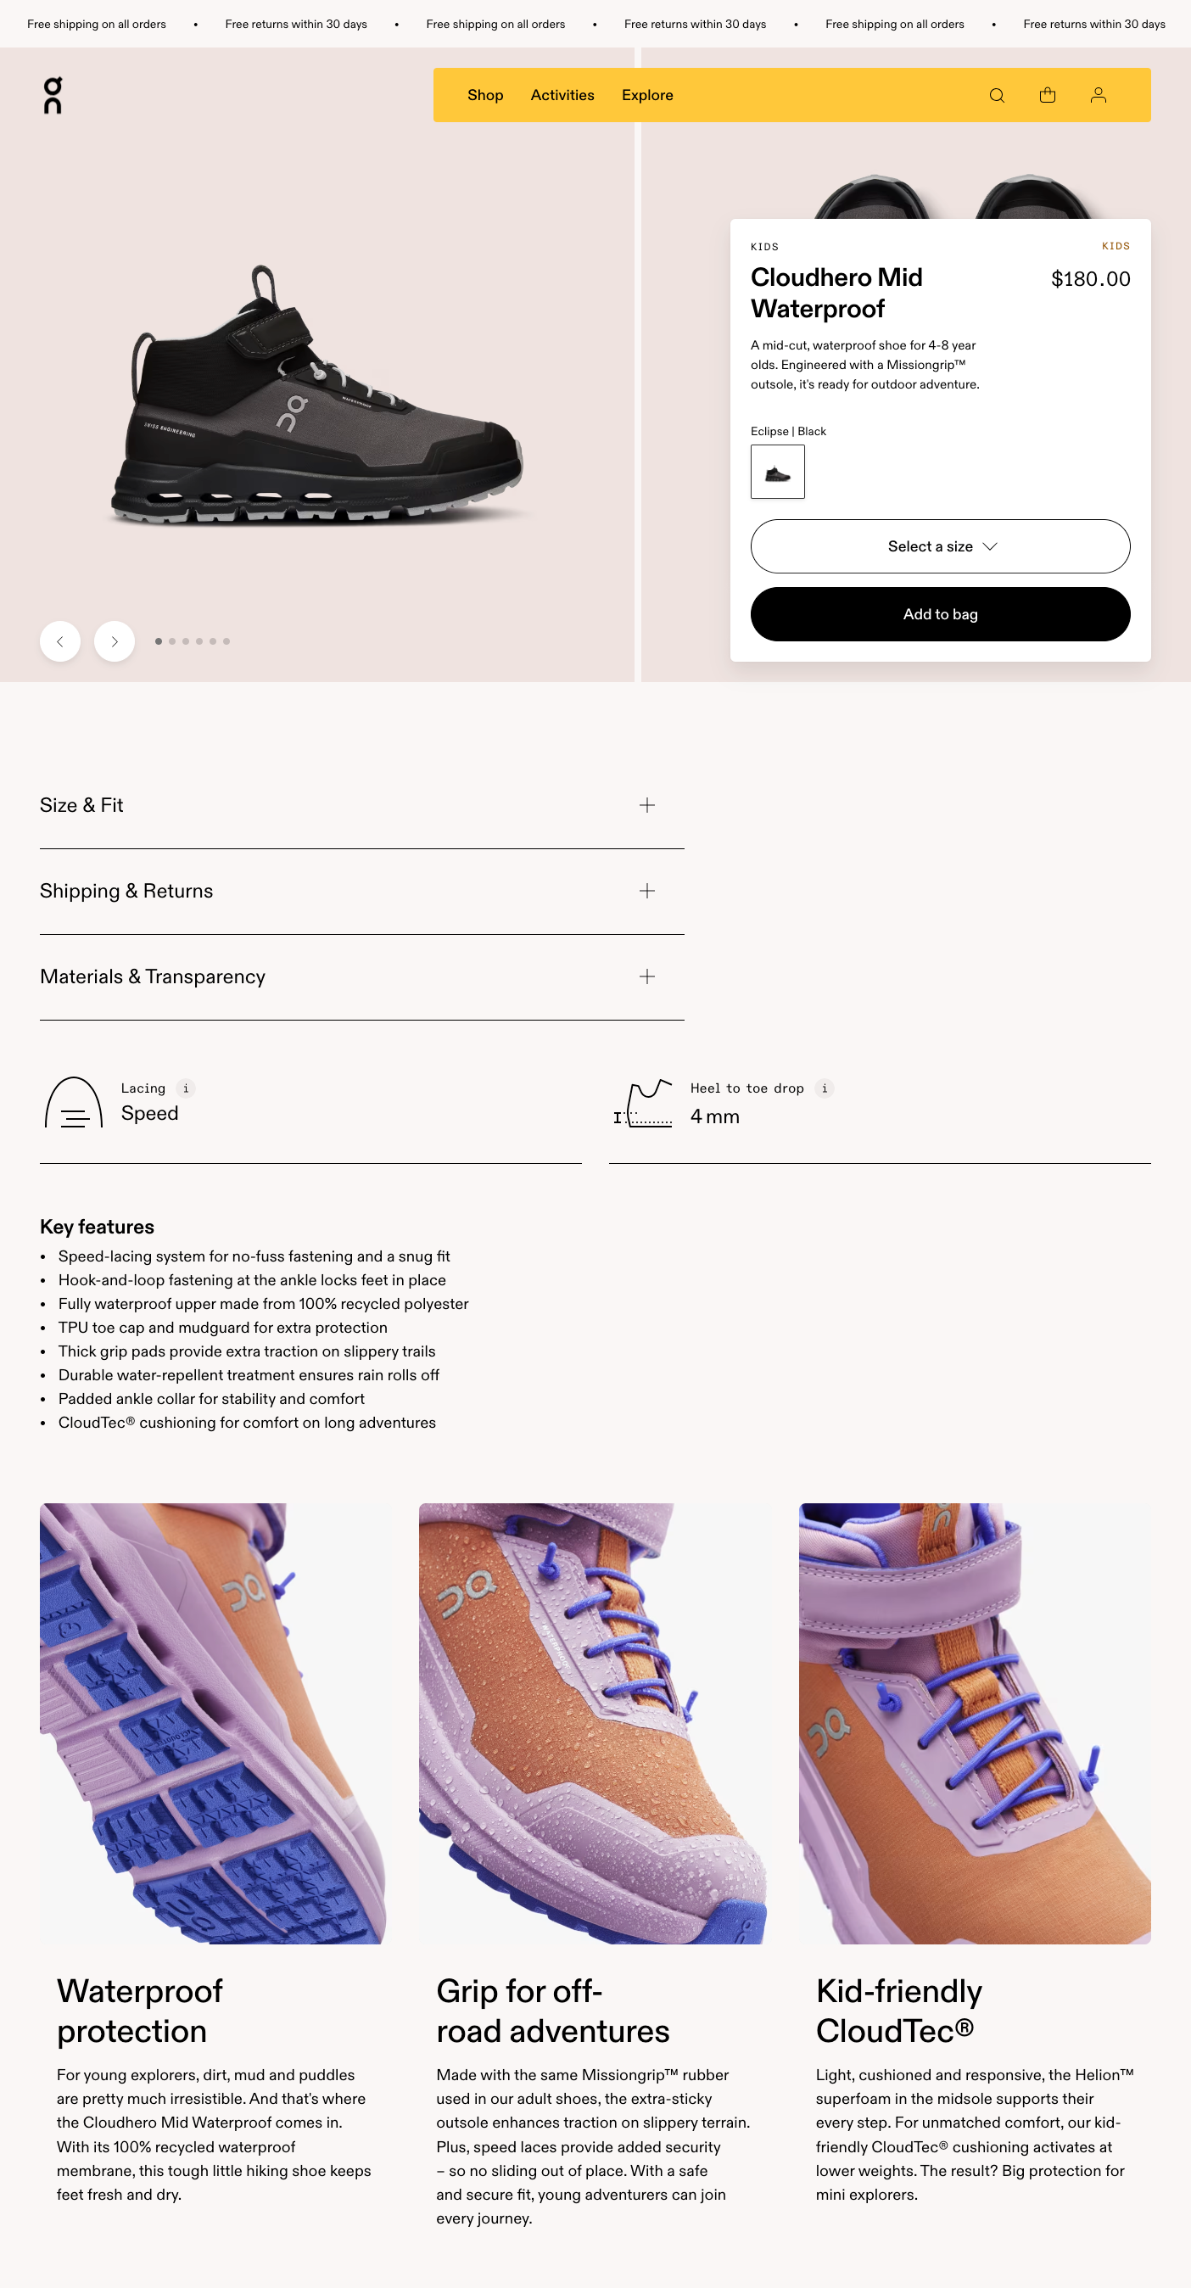Open the Explore menu
Image resolution: width=1191 pixels, height=2288 pixels.
point(646,95)
